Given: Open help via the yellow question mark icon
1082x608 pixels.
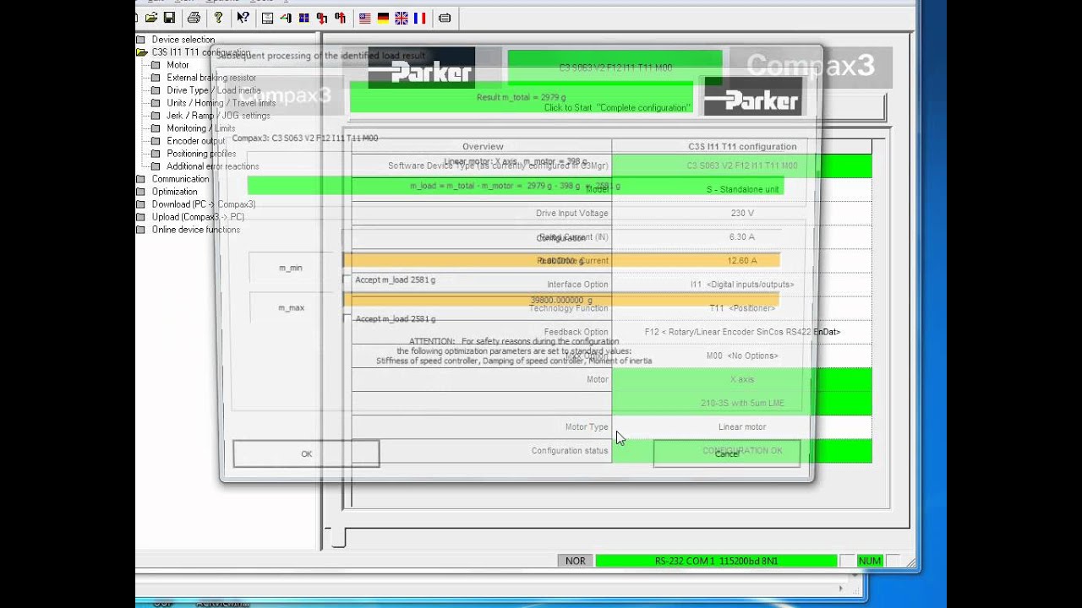Looking at the screenshot, I should coord(218,18).
